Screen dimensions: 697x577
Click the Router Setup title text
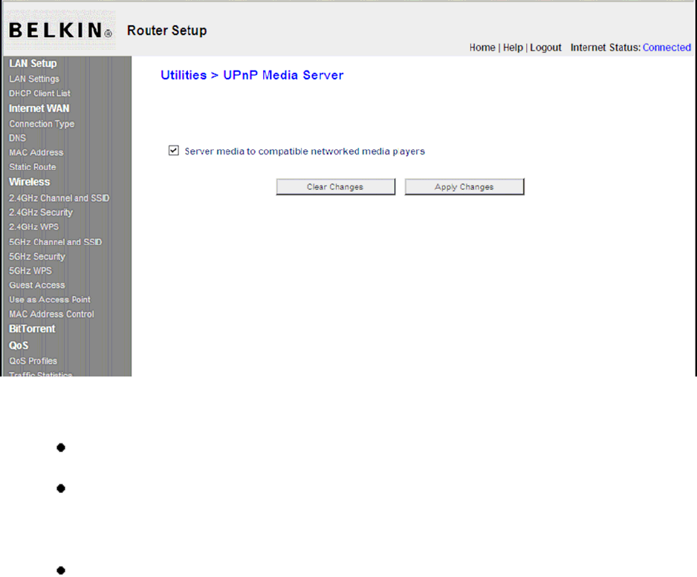[x=166, y=30]
